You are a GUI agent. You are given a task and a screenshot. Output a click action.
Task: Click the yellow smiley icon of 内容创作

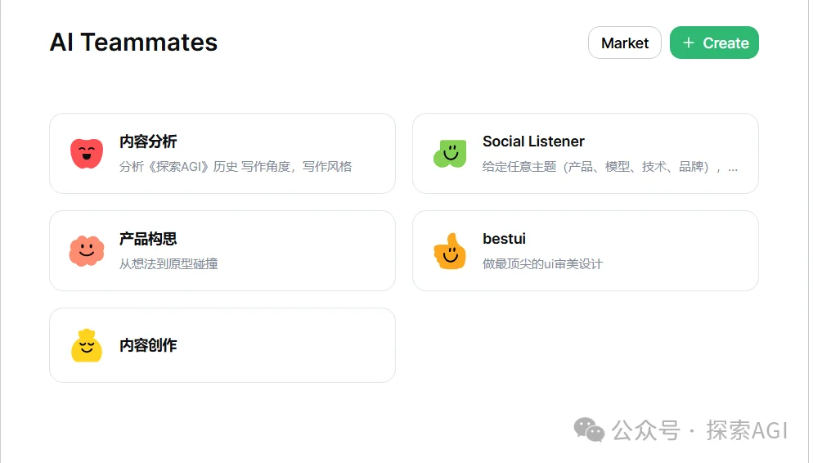[x=86, y=346]
